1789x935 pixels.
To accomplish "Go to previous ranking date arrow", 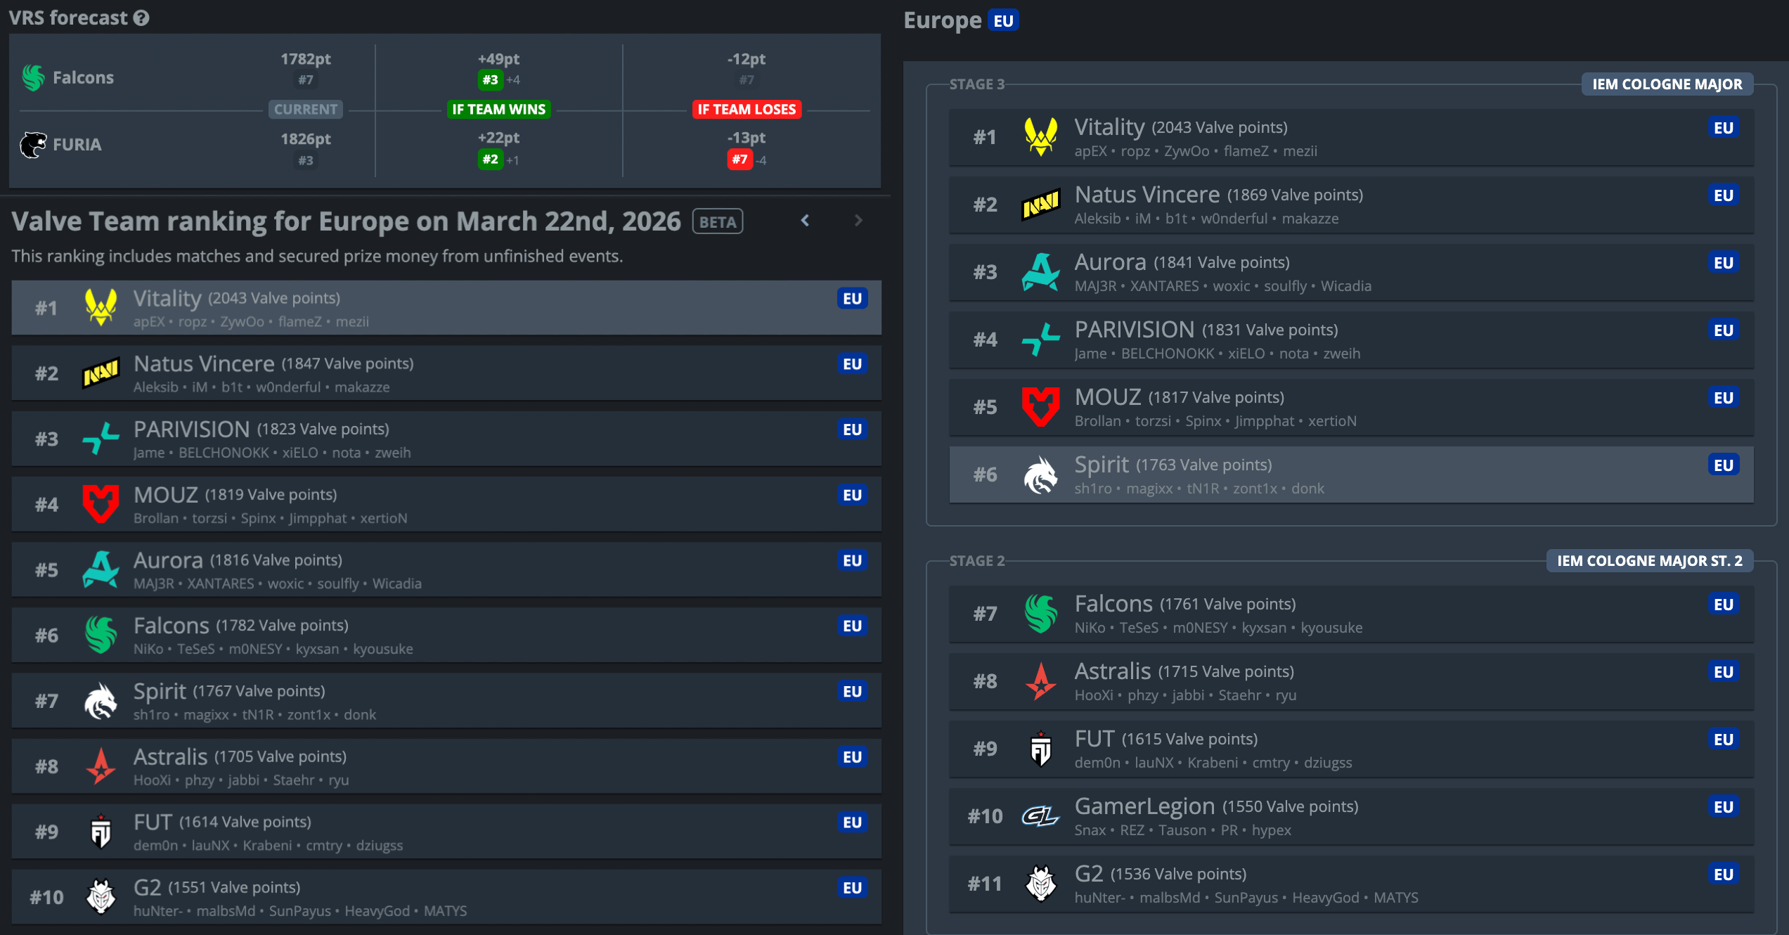I will (806, 221).
